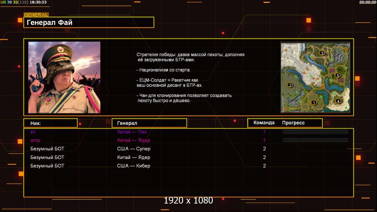
Task: Click the 00:00:00 timer at top right
Action: [367, 2]
